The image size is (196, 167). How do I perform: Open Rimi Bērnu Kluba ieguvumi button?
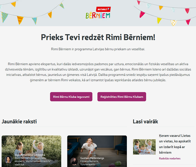[x=71, y=97]
